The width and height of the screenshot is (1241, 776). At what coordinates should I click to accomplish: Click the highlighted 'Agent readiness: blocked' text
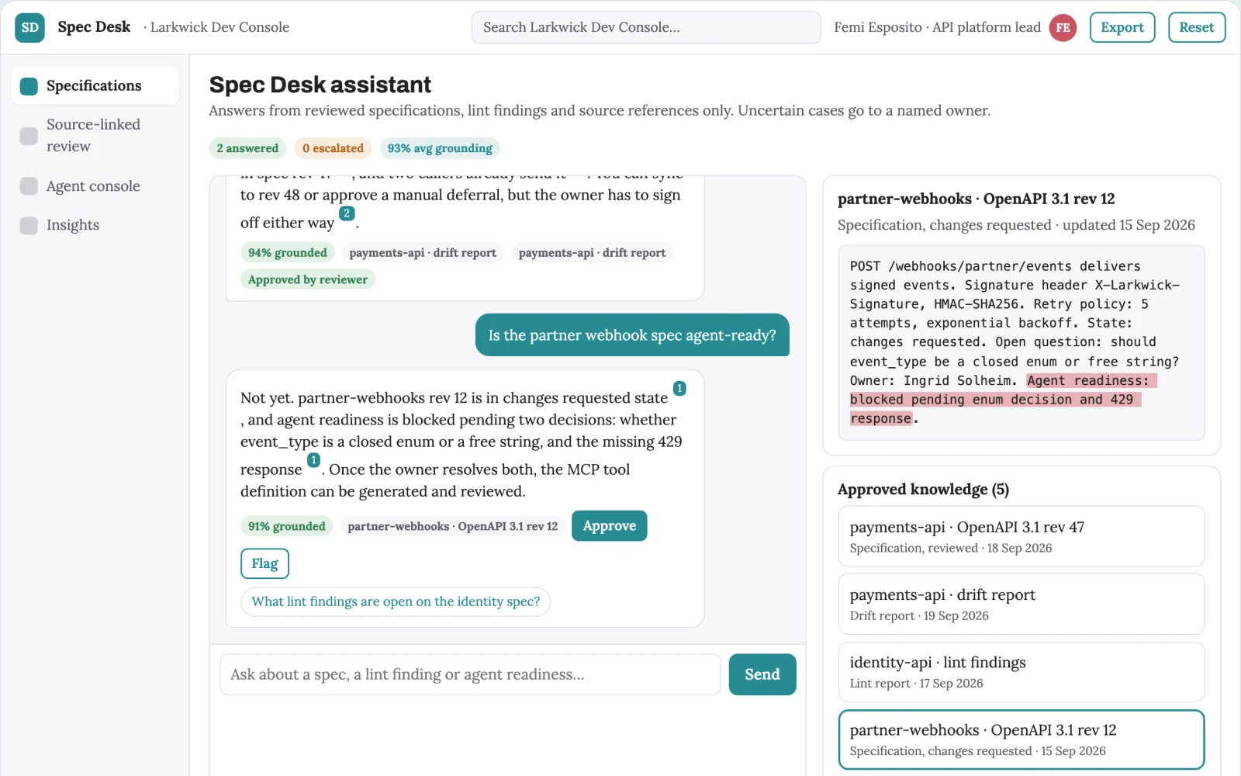tap(996, 400)
